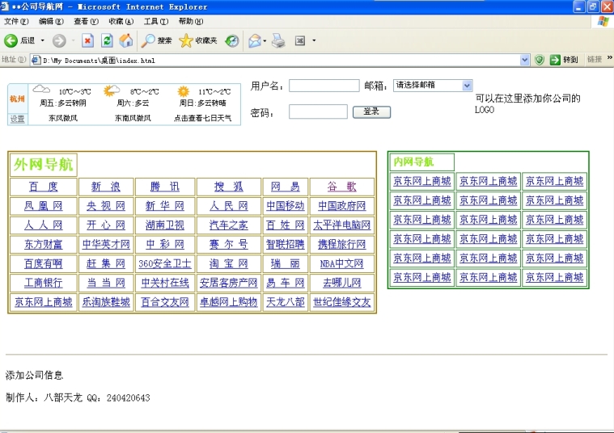614x433 pixels.
Task: Open the 搜狐 link
Action: point(229,187)
